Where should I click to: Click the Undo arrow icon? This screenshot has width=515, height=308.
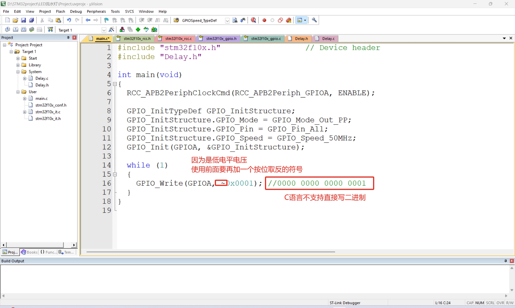click(69, 20)
